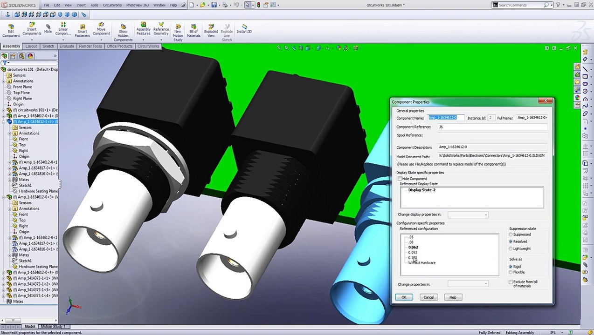Open the DisplayManager tab icon
Viewport: 594px width, 335px height.
[x=30, y=56]
